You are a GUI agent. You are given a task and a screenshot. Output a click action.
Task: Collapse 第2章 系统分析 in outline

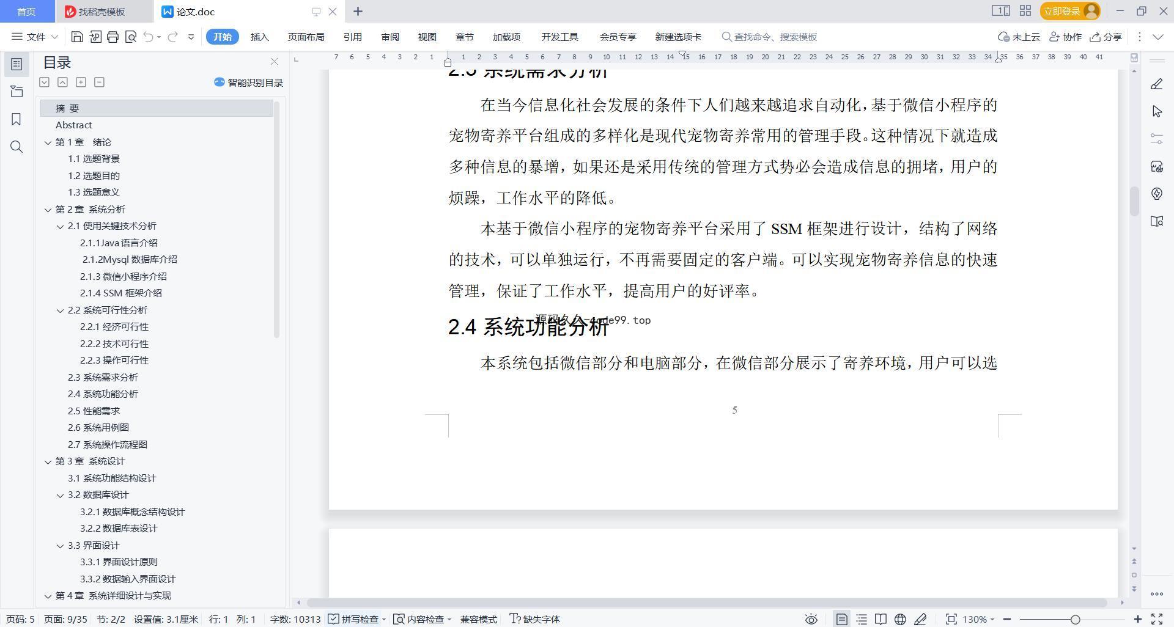coord(48,210)
